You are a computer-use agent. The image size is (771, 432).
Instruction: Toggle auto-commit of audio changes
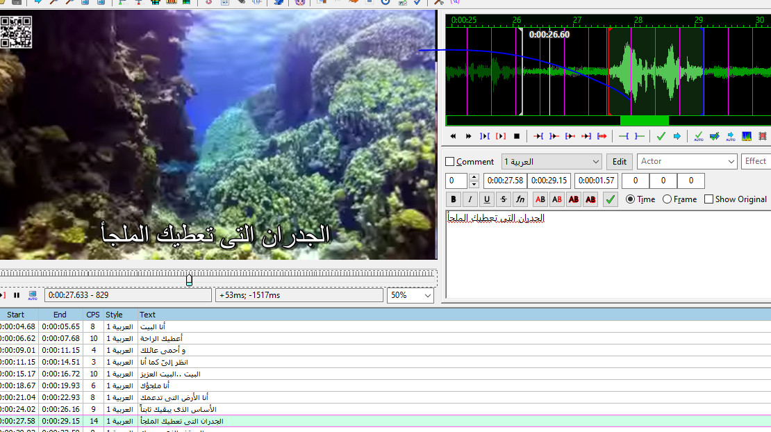[699, 136]
